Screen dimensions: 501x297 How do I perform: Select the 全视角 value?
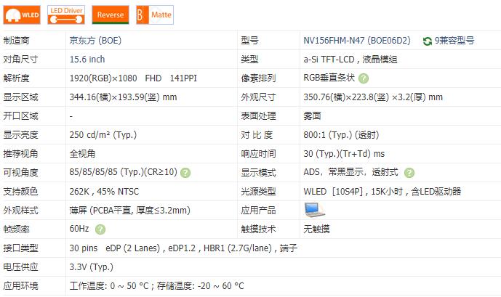82,153
